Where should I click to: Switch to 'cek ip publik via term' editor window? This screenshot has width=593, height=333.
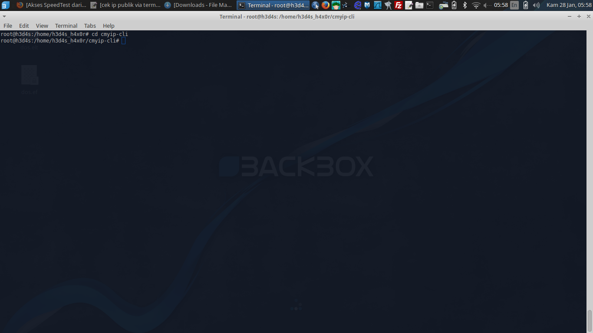(125, 5)
